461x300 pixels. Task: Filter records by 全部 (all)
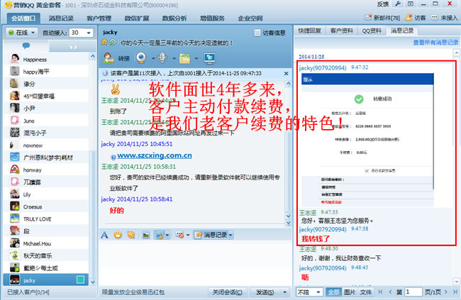point(334,292)
